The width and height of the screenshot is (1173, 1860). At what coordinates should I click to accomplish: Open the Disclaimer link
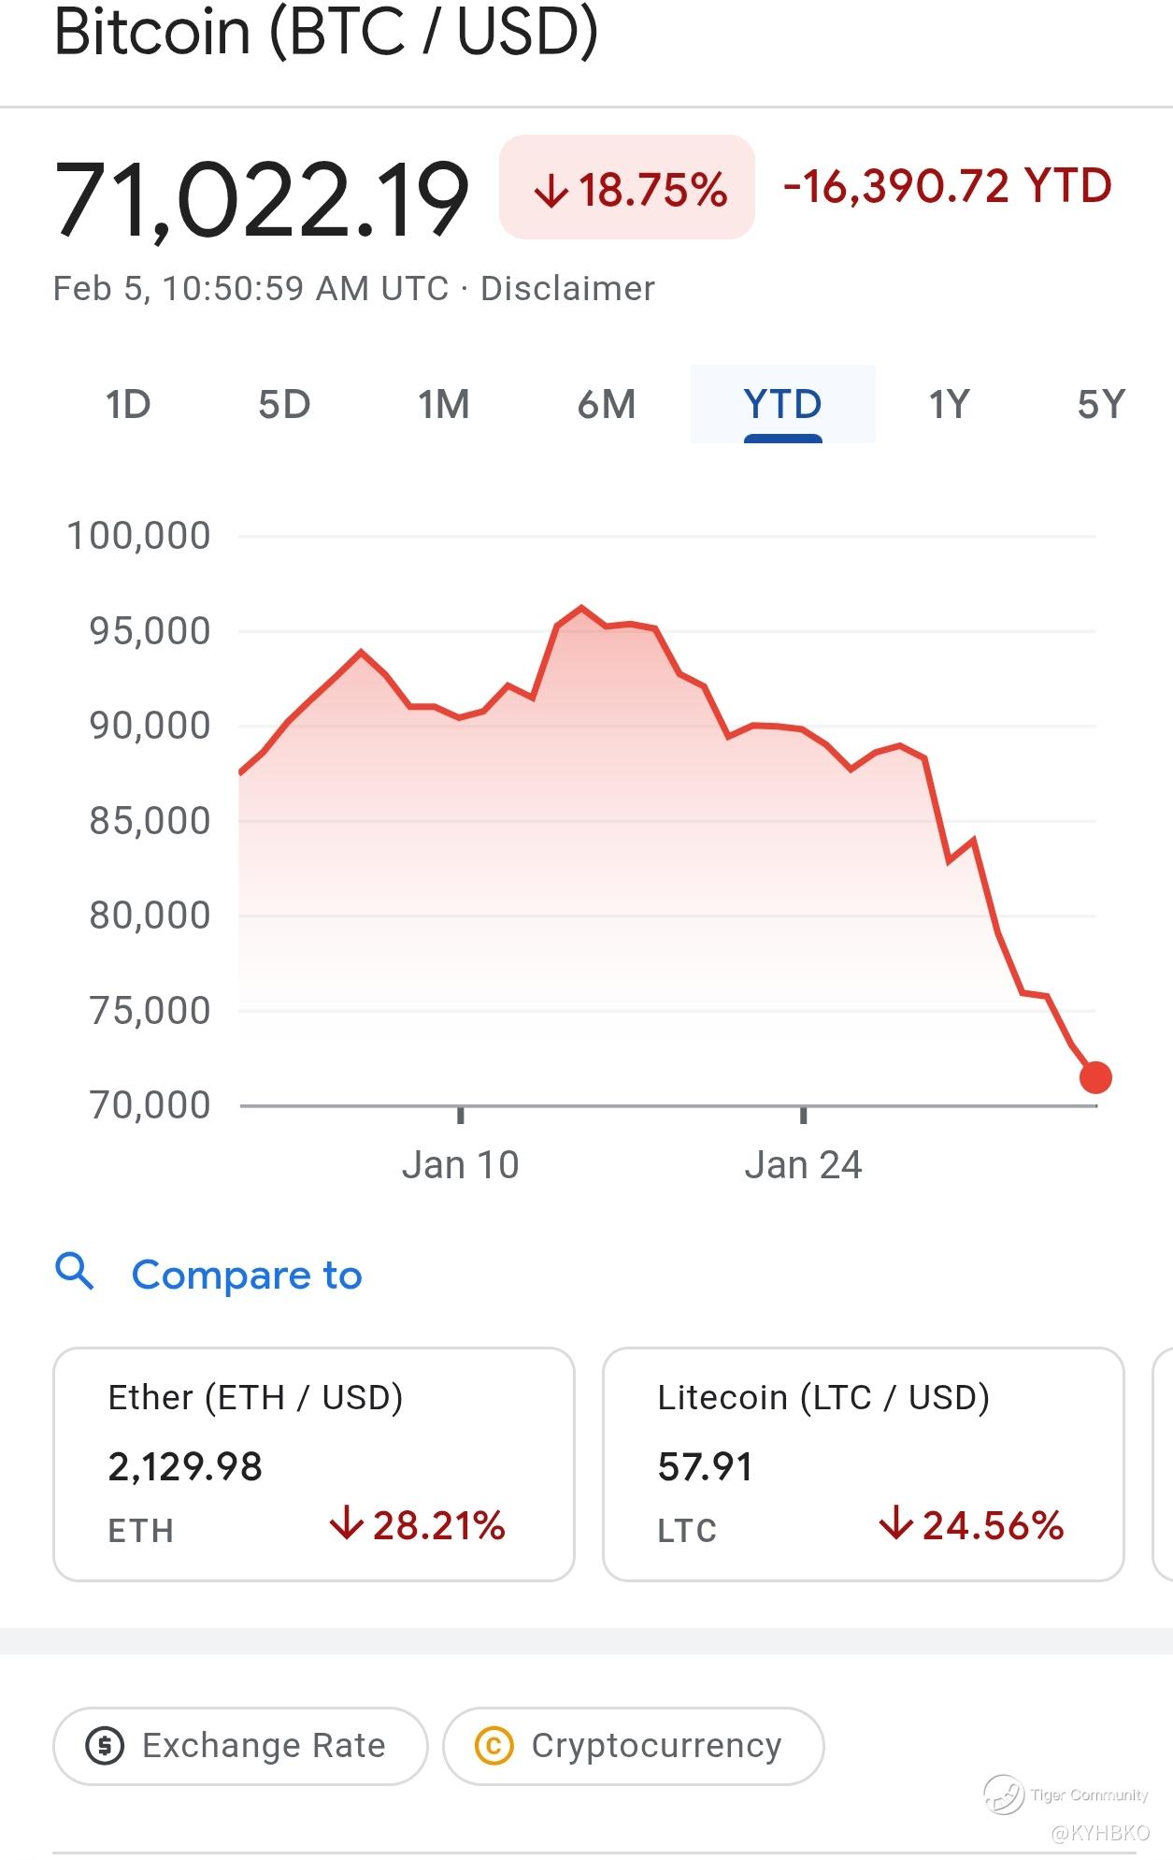(x=567, y=288)
